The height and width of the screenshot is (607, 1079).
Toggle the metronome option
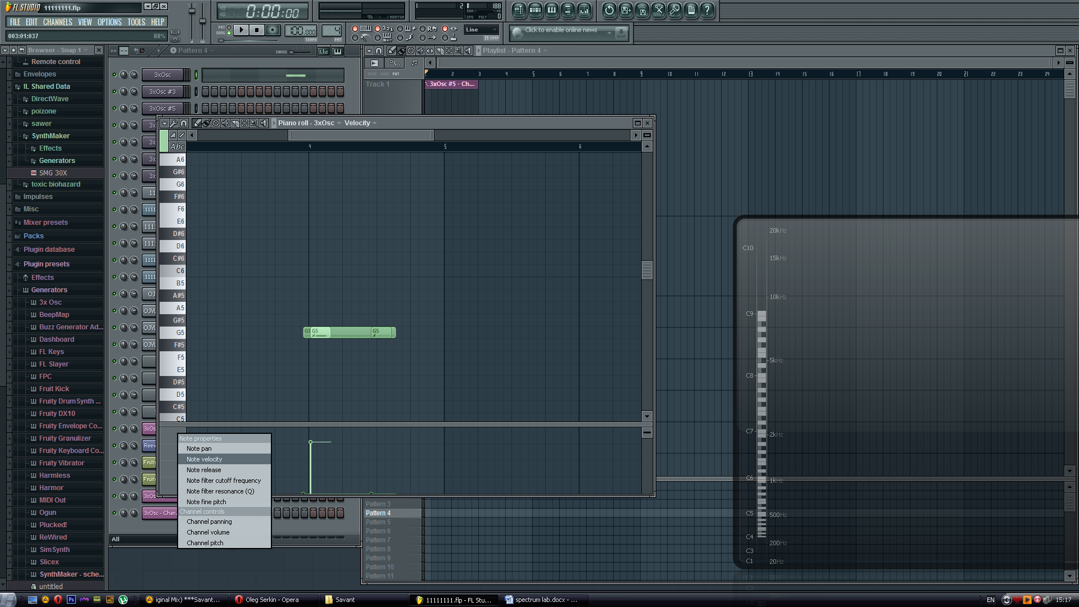pyautogui.click(x=355, y=38)
